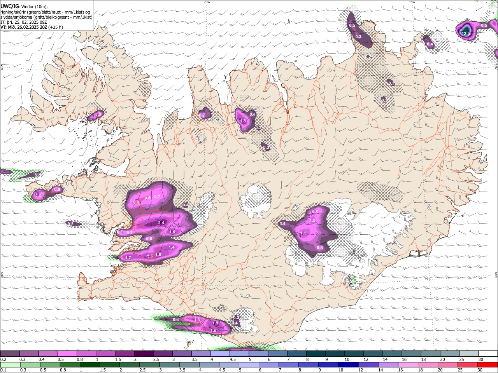Click valid time 'VT: Mið. 26.02.2025 20Z'
This screenshot has width=498, height=373.
pyautogui.click(x=24, y=27)
